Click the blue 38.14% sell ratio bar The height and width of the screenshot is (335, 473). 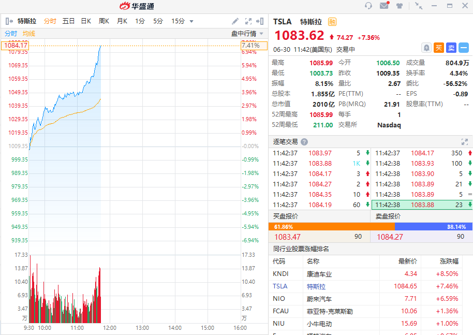[x=434, y=227]
